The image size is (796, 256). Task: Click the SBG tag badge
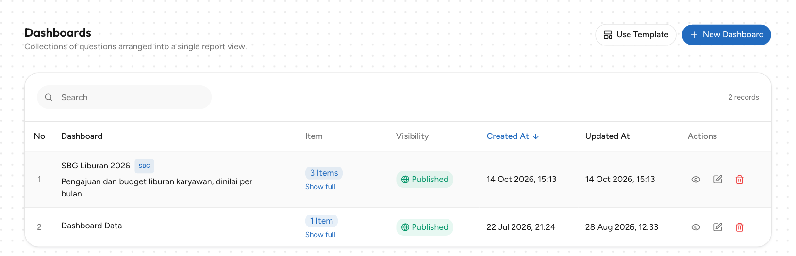click(144, 166)
